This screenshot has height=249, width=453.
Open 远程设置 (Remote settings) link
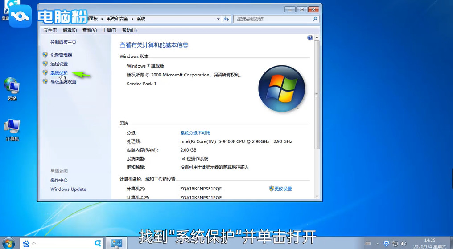click(59, 64)
